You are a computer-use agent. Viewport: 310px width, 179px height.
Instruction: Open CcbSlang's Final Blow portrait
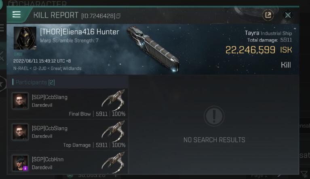[x=20, y=101]
